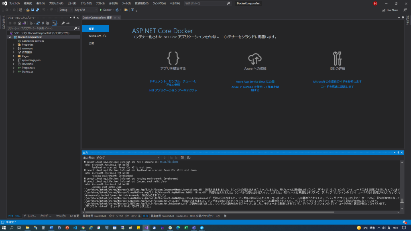Clear all output using the red list icon

pos(182,158)
